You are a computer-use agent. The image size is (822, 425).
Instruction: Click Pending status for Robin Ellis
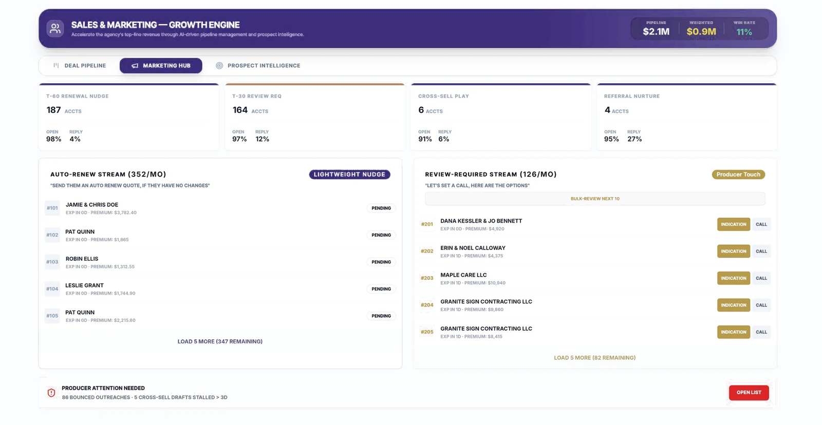coord(381,262)
